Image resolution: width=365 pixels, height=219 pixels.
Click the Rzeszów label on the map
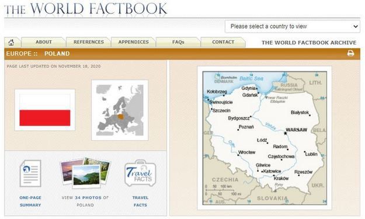(303, 172)
